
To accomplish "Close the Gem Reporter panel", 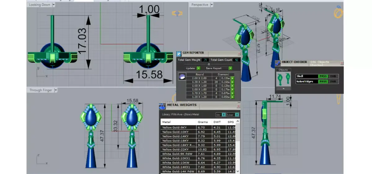I will pos(239,53).
